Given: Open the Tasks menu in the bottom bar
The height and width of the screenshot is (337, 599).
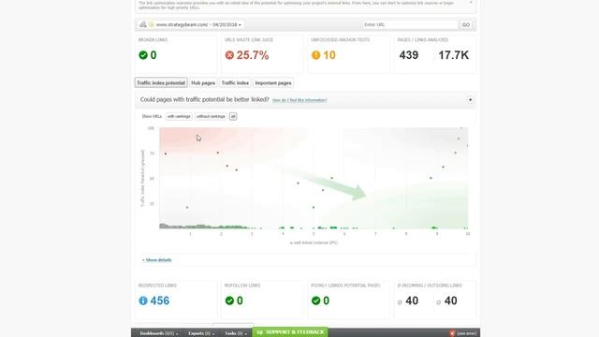Looking at the screenshot, I should pyautogui.click(x=235, y=333).
